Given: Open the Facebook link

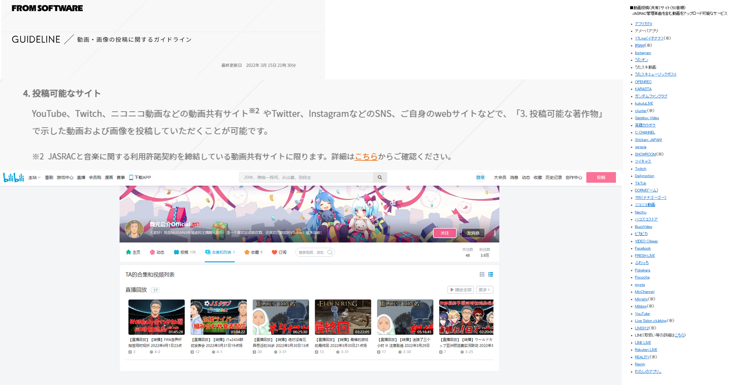Looking at the screenshot, I should (643, 249).
